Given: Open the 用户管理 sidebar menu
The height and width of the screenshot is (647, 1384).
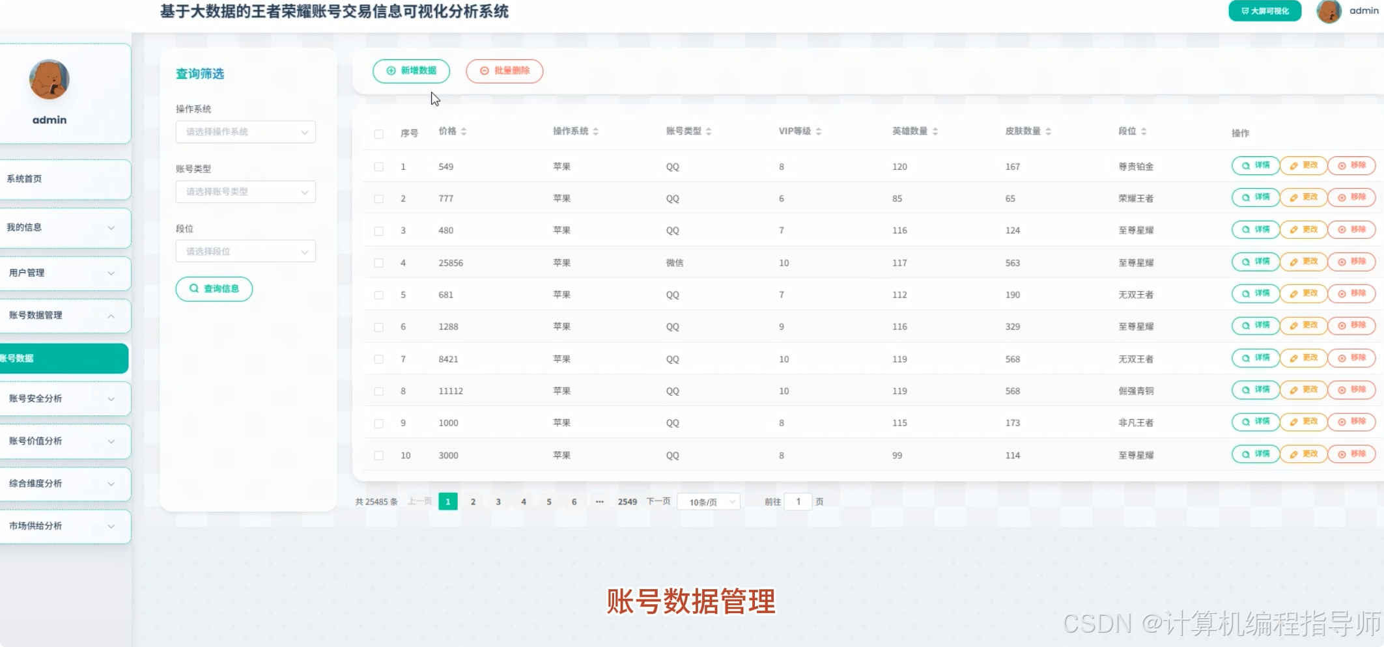Looking at the screenshot, I should pos(65,273).
